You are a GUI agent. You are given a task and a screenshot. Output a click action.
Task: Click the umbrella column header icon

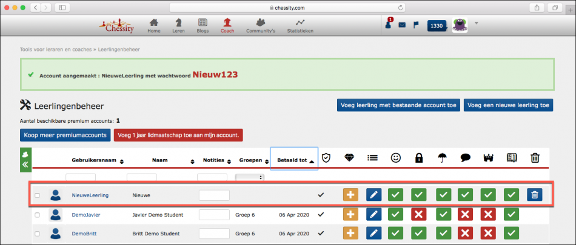pyautogui.click(x=442, y=158)
